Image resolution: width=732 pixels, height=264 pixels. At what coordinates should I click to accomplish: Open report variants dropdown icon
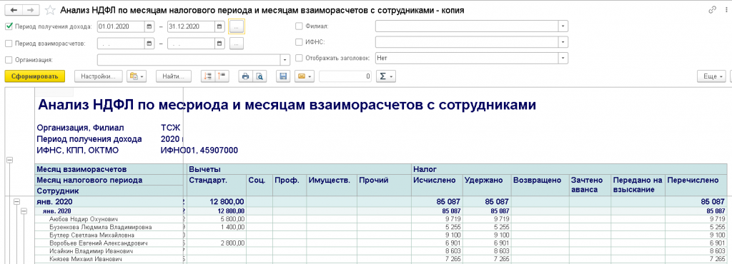click(137, 76)
